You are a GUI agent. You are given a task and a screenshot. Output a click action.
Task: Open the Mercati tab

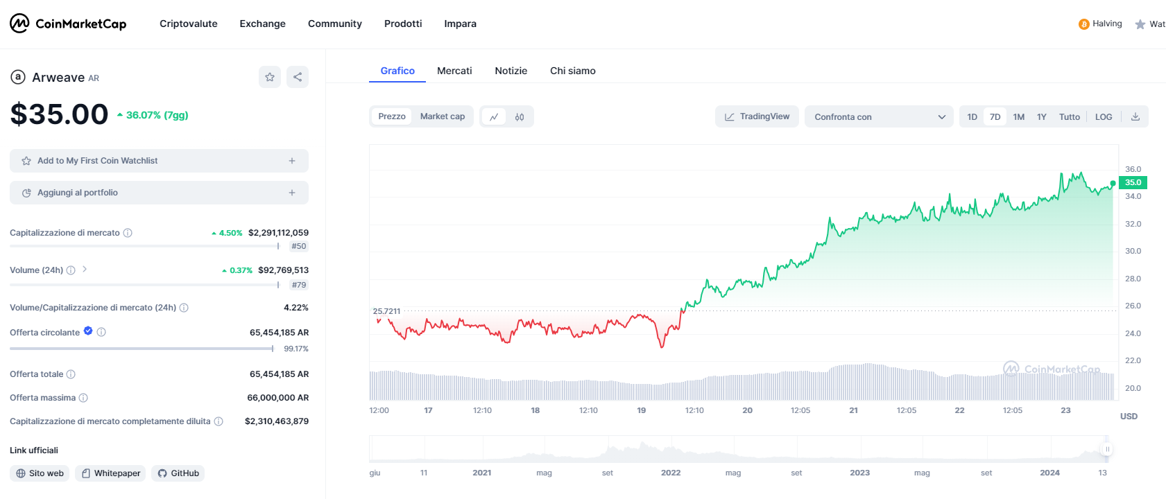[x=454, y=71]
